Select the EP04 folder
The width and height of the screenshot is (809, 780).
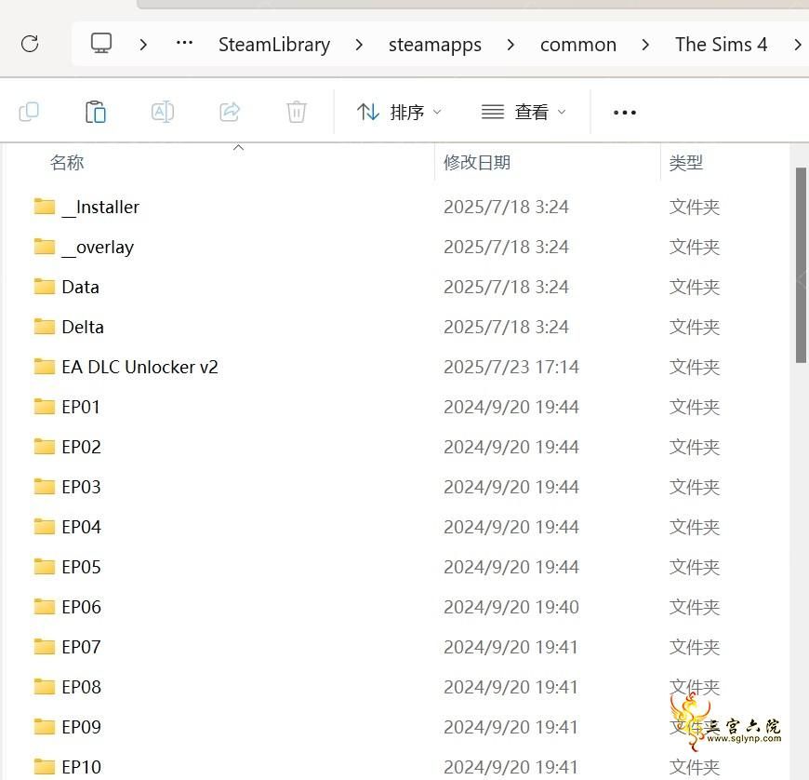(81, 527)
